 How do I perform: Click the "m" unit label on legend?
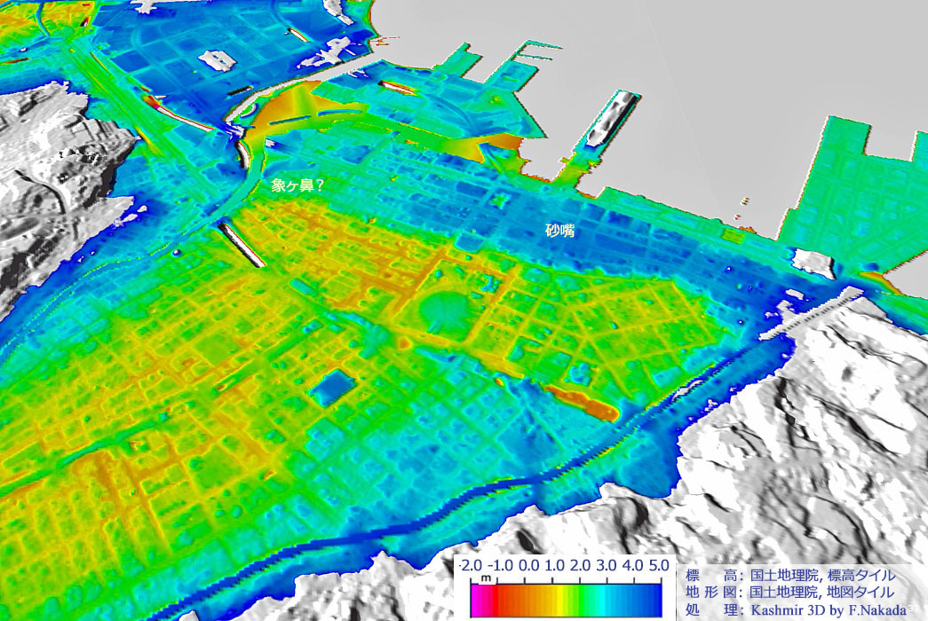(x=486, y=578)
